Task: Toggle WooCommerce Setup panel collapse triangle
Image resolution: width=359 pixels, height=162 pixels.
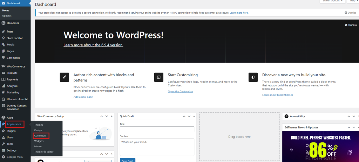Action: click(111, 116)
